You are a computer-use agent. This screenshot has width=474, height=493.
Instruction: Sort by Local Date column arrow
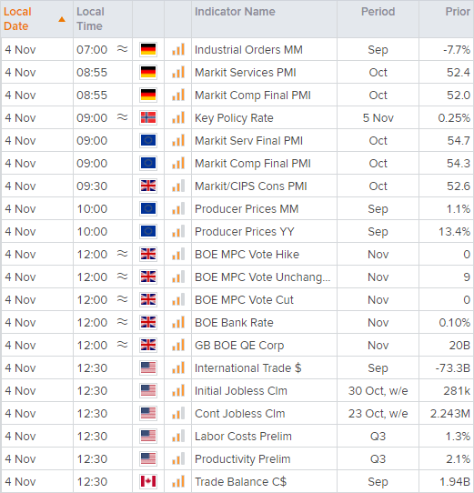point(62,19)
